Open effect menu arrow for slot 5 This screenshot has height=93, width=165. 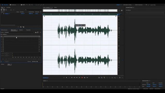pyautogui.click(x=39, y=43)
